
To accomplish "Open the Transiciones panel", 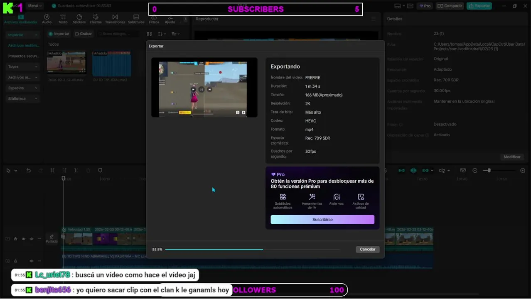I will pos(115,19).
